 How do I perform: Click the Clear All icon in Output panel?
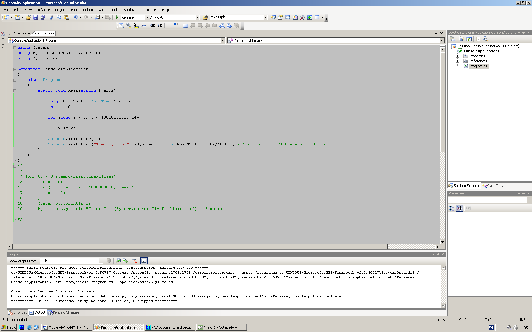[x=135, y=261]
